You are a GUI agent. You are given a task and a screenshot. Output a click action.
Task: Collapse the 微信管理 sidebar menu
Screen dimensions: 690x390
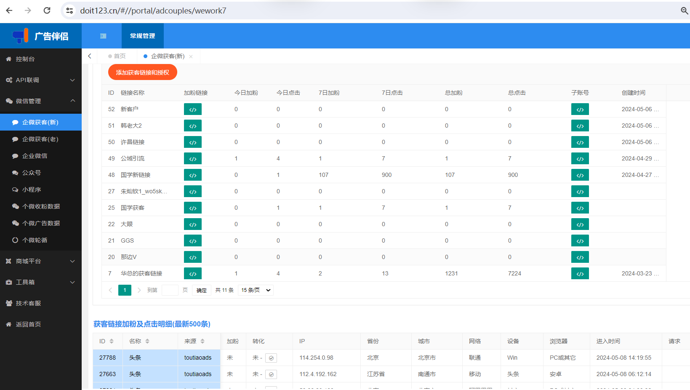pos(41,101)
